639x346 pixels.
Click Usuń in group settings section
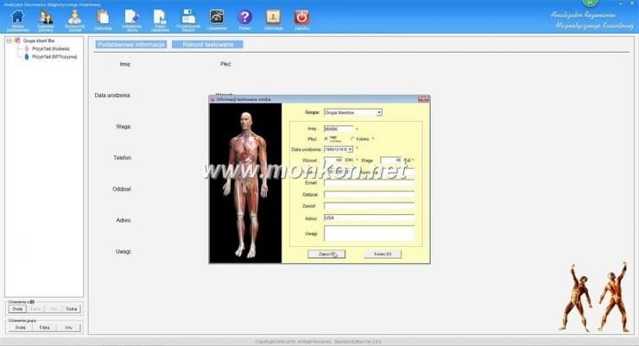click(x=68, y=327)
